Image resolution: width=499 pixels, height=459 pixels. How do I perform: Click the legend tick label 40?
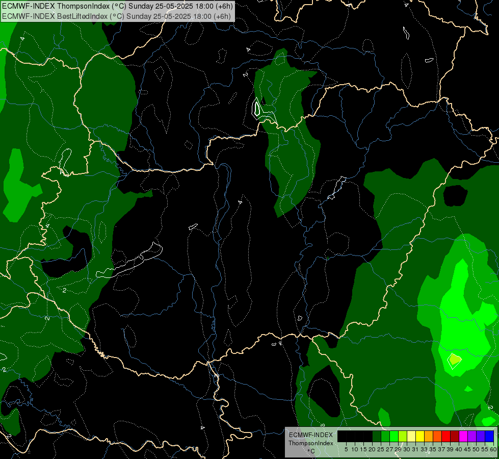click(459, 449)
